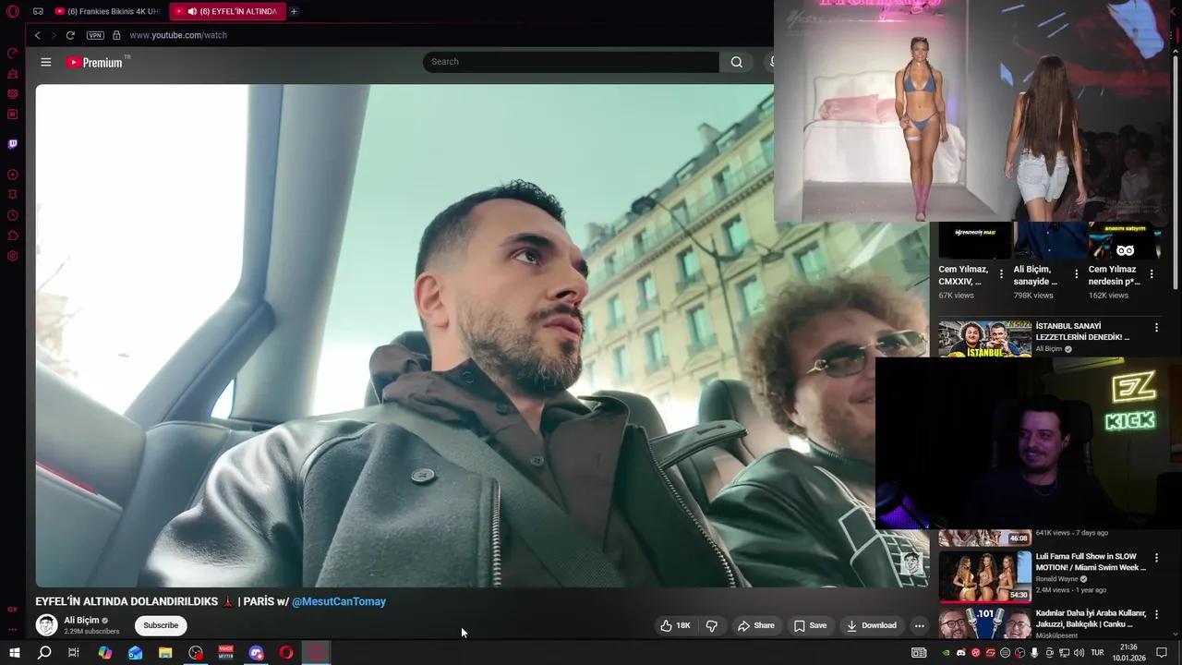Open History clock icon in sidebar
The width and height of the screenshot is (1182, 665).
[13, 215]
